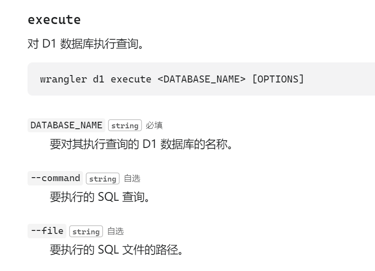Click the 自选 label beside --command

click(x=132, y=178)
